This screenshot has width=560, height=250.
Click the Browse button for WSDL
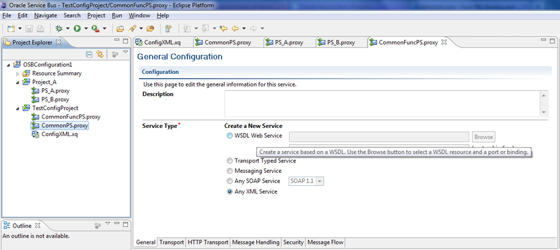[x=483, y=137]
